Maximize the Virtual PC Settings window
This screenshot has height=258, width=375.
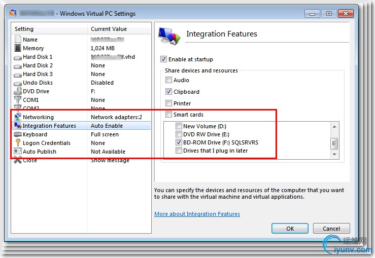pos(329,13)
